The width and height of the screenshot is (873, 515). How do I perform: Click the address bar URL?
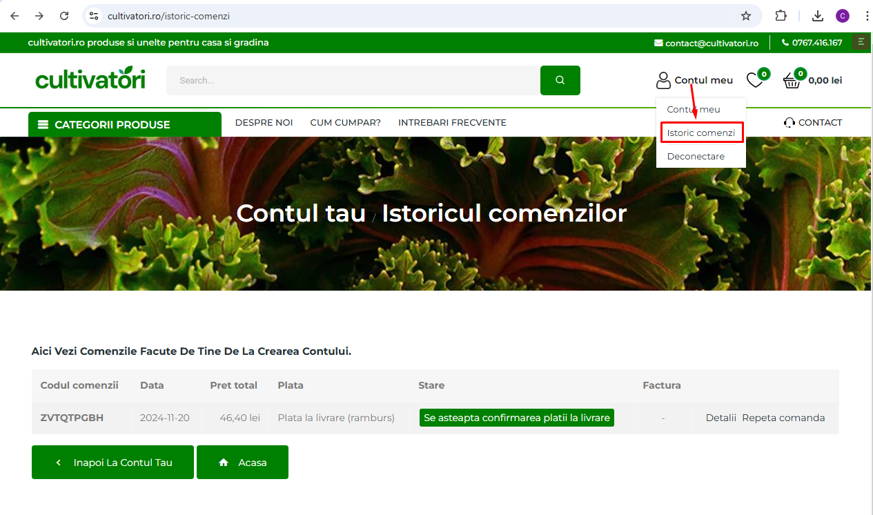(x=168, y=16)
